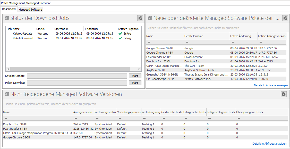This screenshot has height=149, width=290.
Task: Sort versions by Verteilungsring column header
Action: coord(151,112)
